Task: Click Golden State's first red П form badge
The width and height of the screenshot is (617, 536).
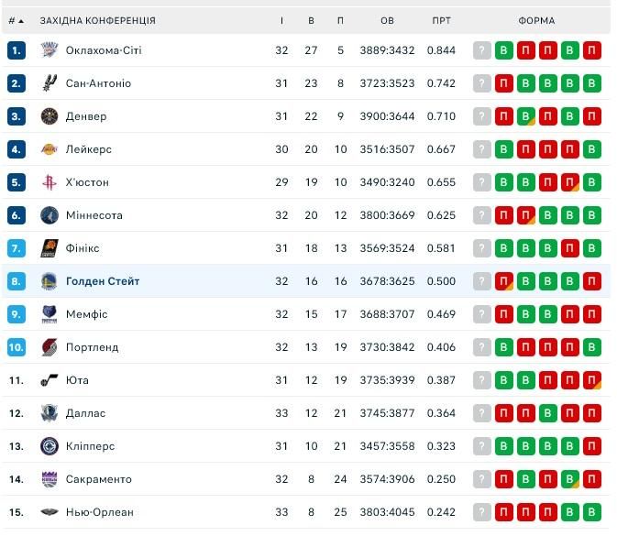Action: coord(504,281)
